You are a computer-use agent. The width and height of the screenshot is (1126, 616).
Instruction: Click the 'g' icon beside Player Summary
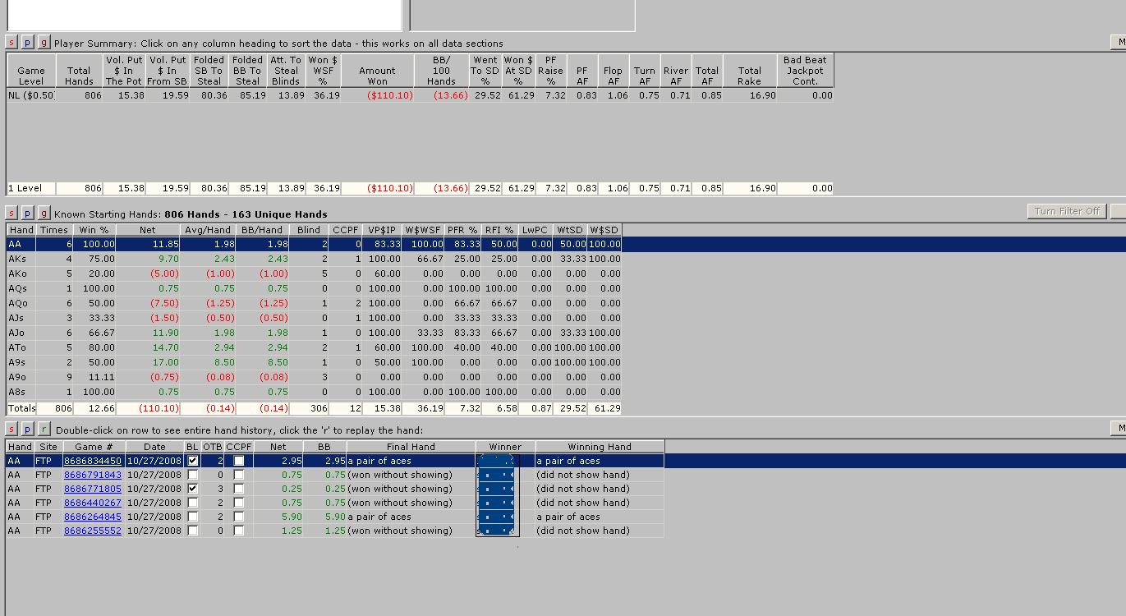[44, 43]
